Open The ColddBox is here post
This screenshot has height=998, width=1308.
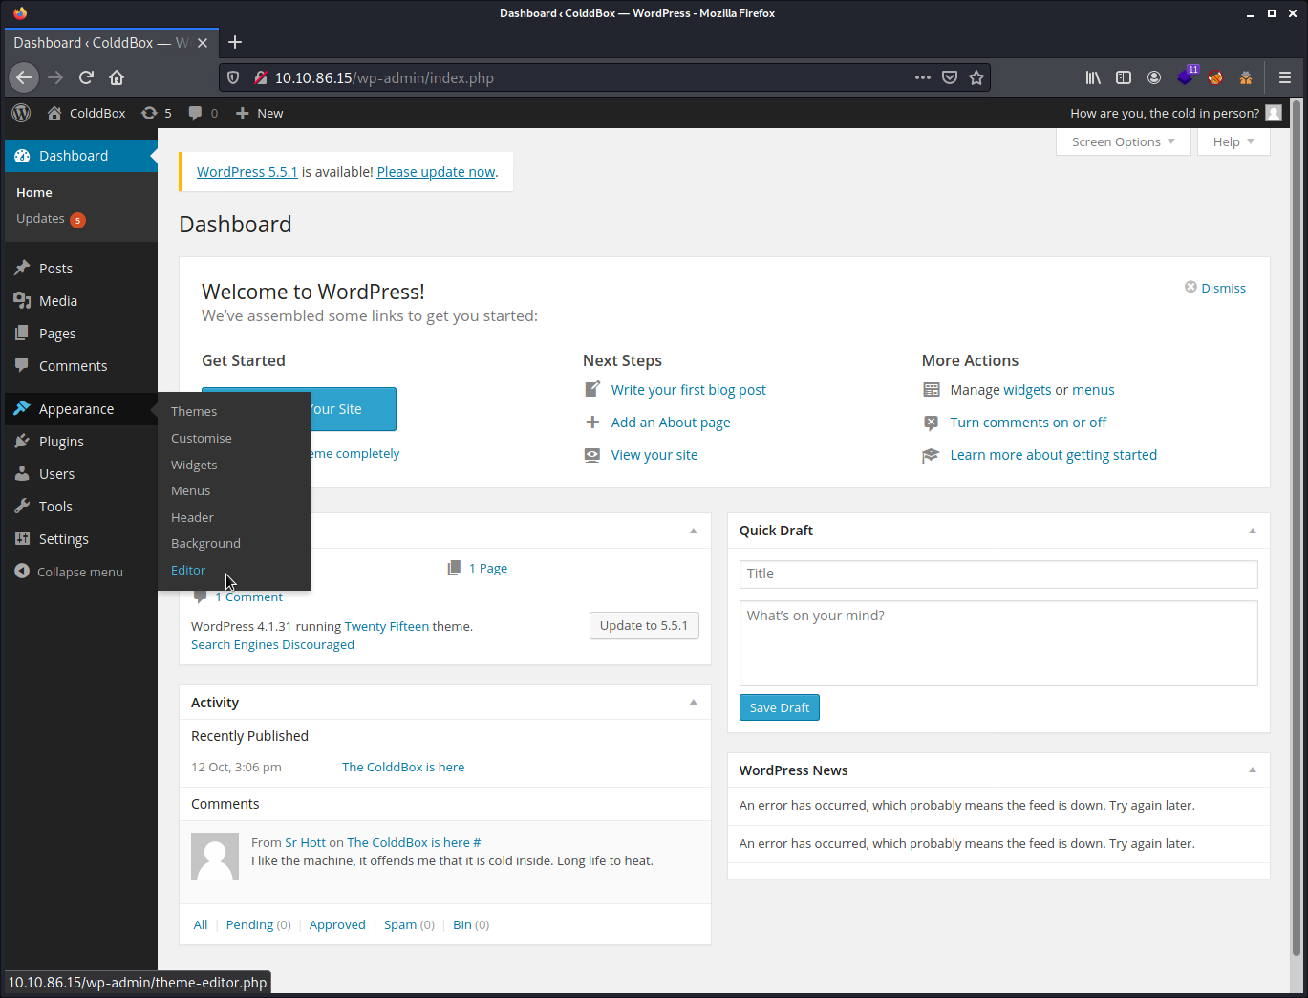tap(403, 767)
